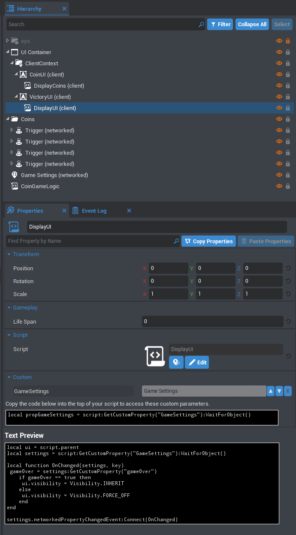The image size is (296, 535).
Task: Reset Position using its revert arrow icon
Action: [288, 268]
